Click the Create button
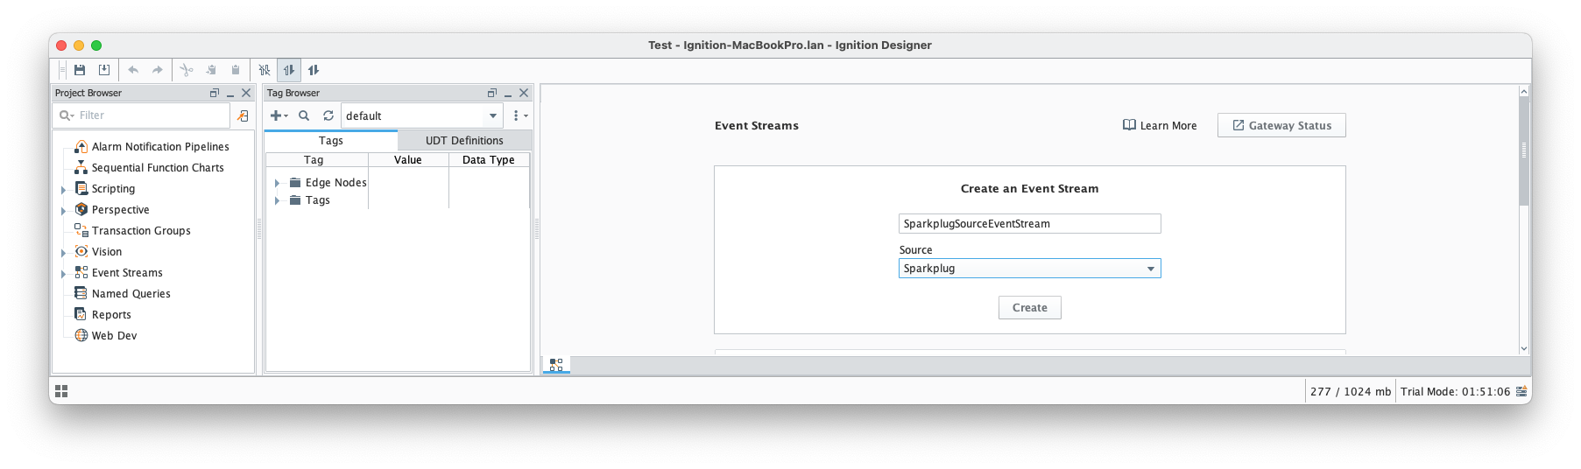 click(1029, 308)
